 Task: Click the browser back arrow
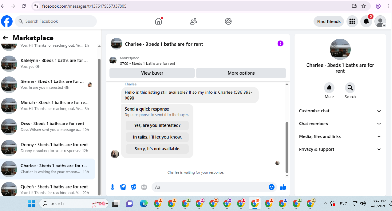coord(3,6)
